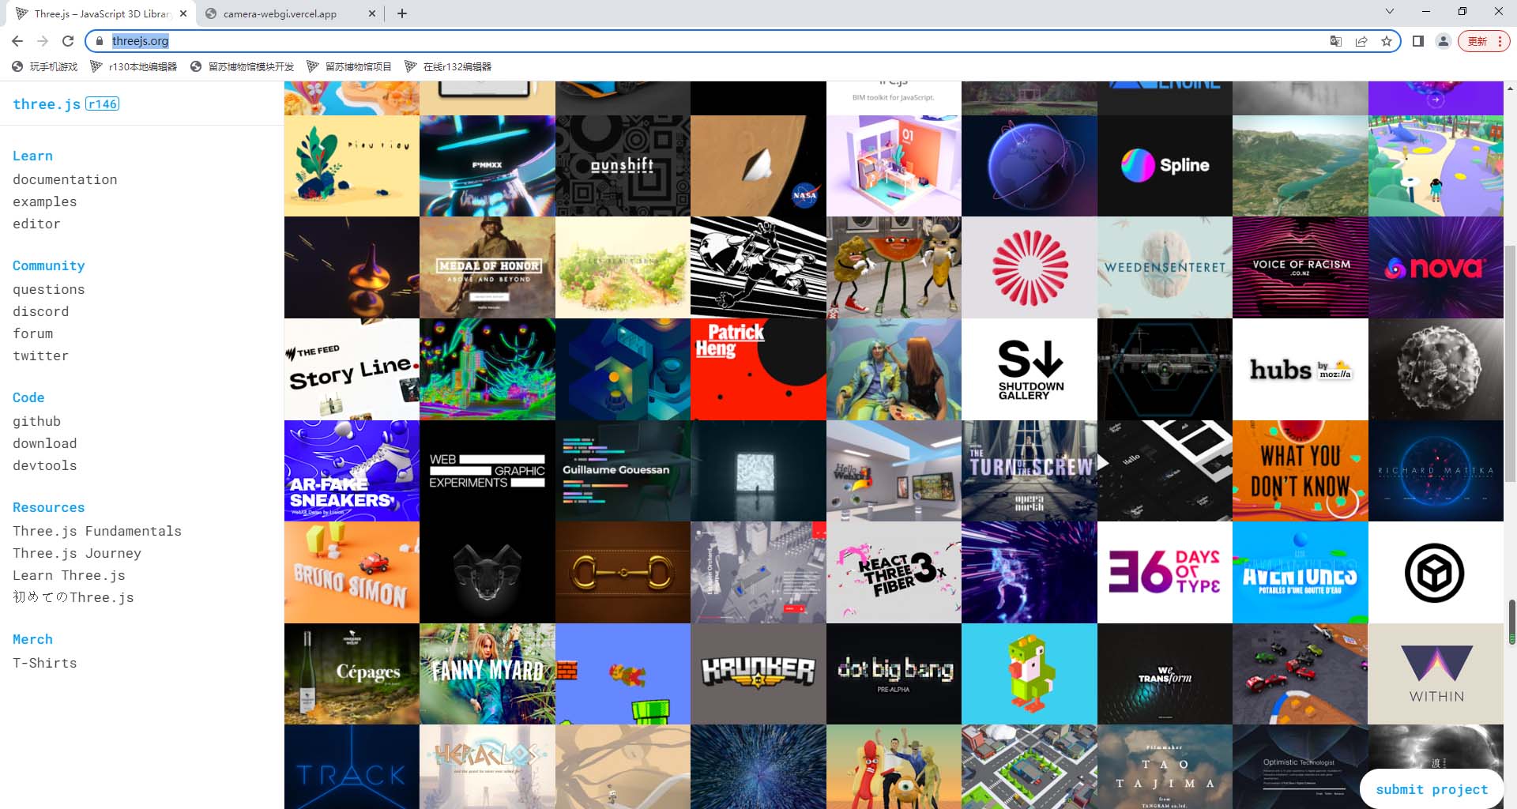Screen dimensions: 1517x809
Task: Click the share page icon
Action: point(1361,41)
